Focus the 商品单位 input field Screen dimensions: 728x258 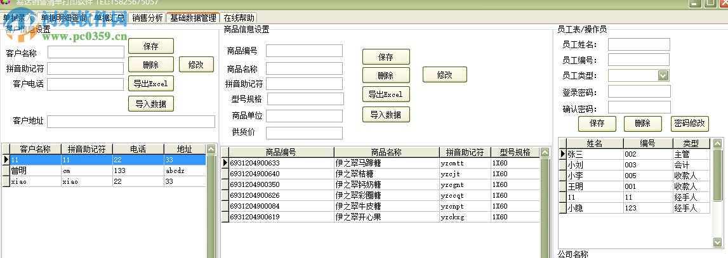pyautogui.click(x=304, y=115)
